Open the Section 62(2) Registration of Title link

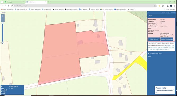pos(161,47)
